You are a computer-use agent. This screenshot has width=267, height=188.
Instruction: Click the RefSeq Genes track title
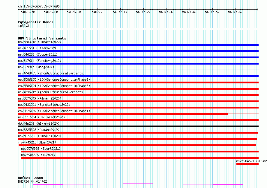coord(30,178)
